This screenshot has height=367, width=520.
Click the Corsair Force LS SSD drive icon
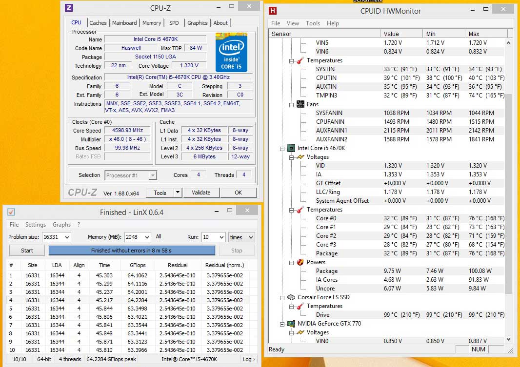291,297
